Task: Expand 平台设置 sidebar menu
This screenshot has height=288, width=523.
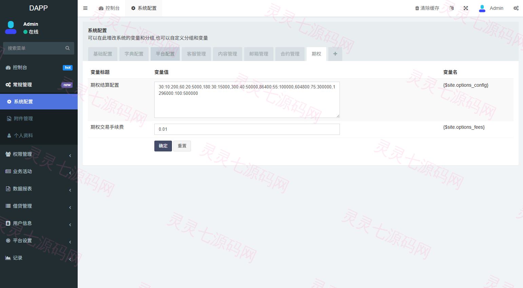Action: 39,241
